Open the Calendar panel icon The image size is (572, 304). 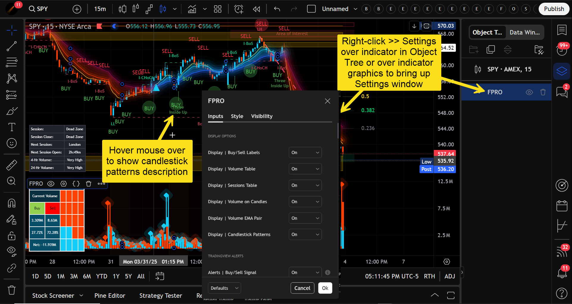[562, 206]
